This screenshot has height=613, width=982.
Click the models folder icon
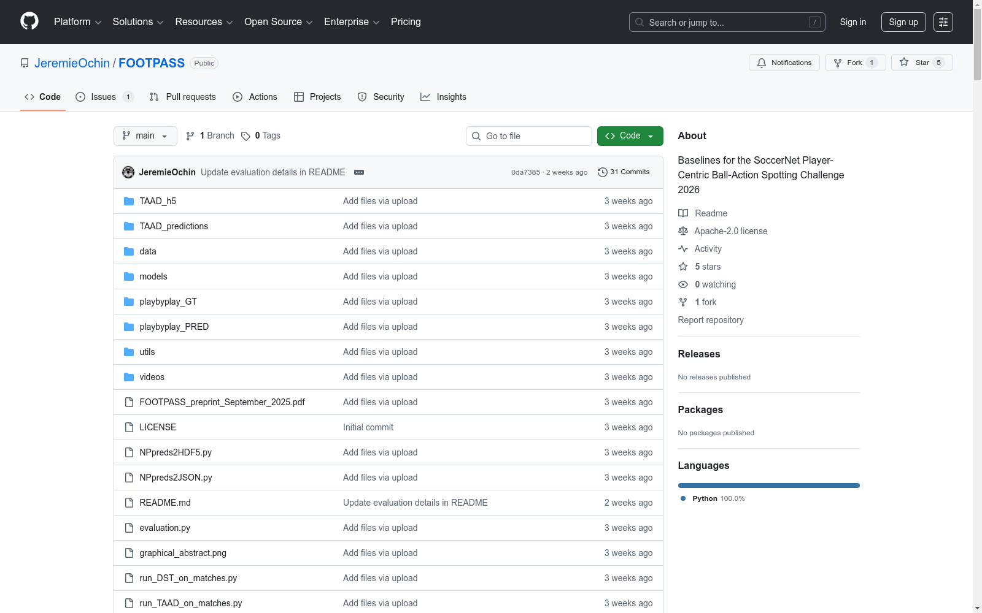click(129, 276)
